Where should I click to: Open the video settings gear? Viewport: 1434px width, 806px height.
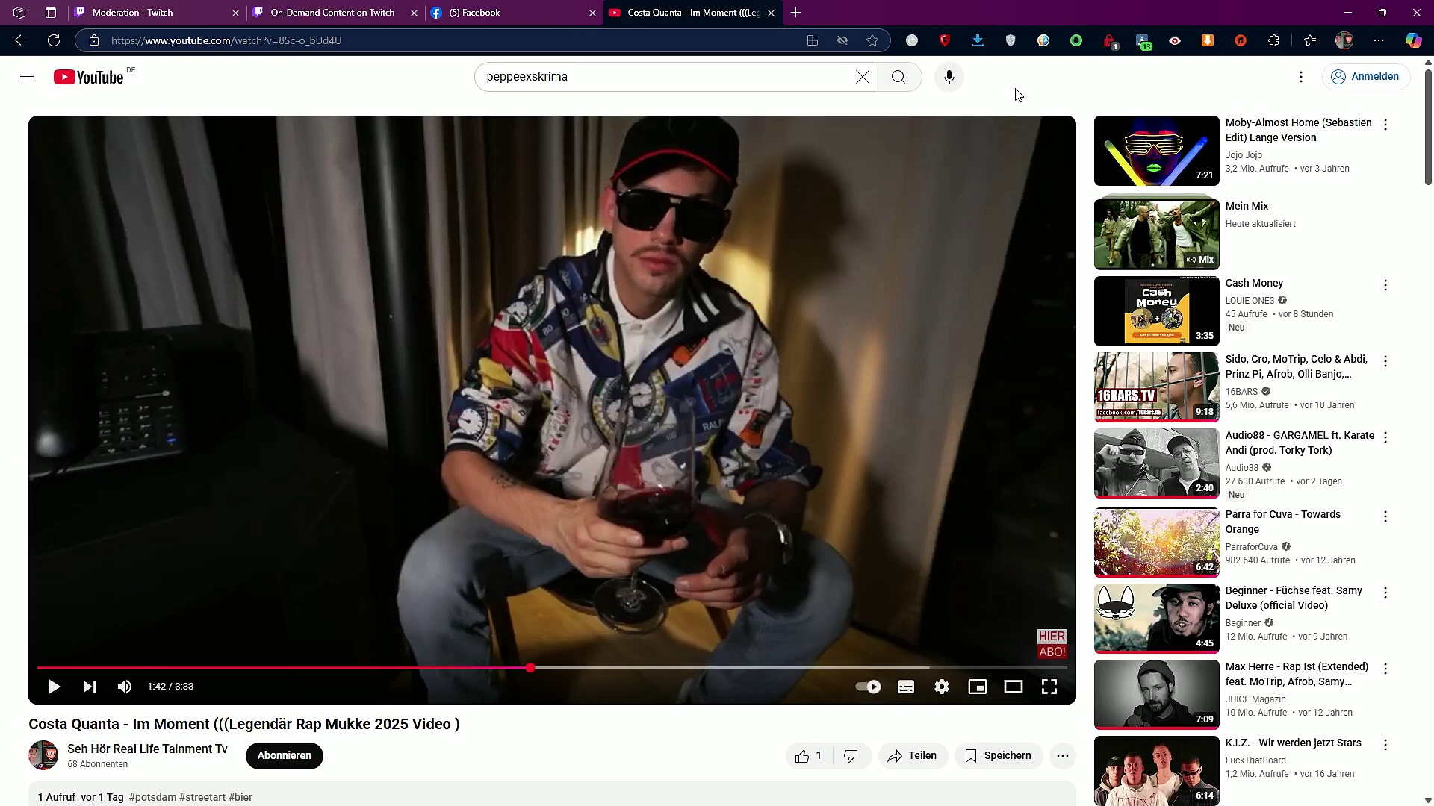tap(942, 687)
